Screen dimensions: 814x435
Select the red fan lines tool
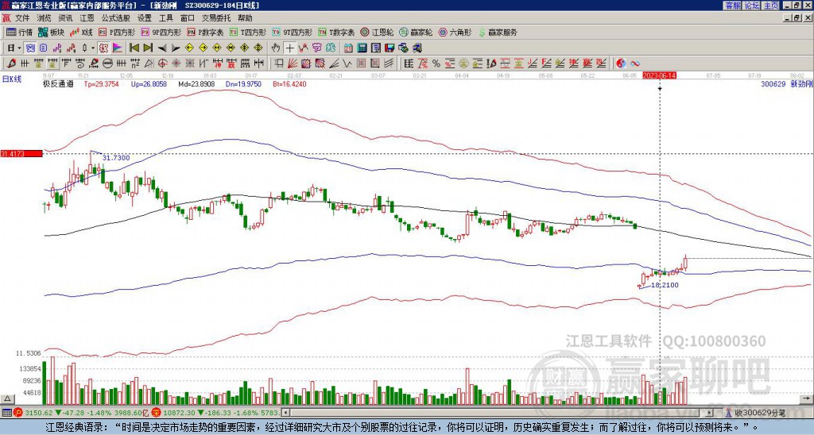point(293,64)
